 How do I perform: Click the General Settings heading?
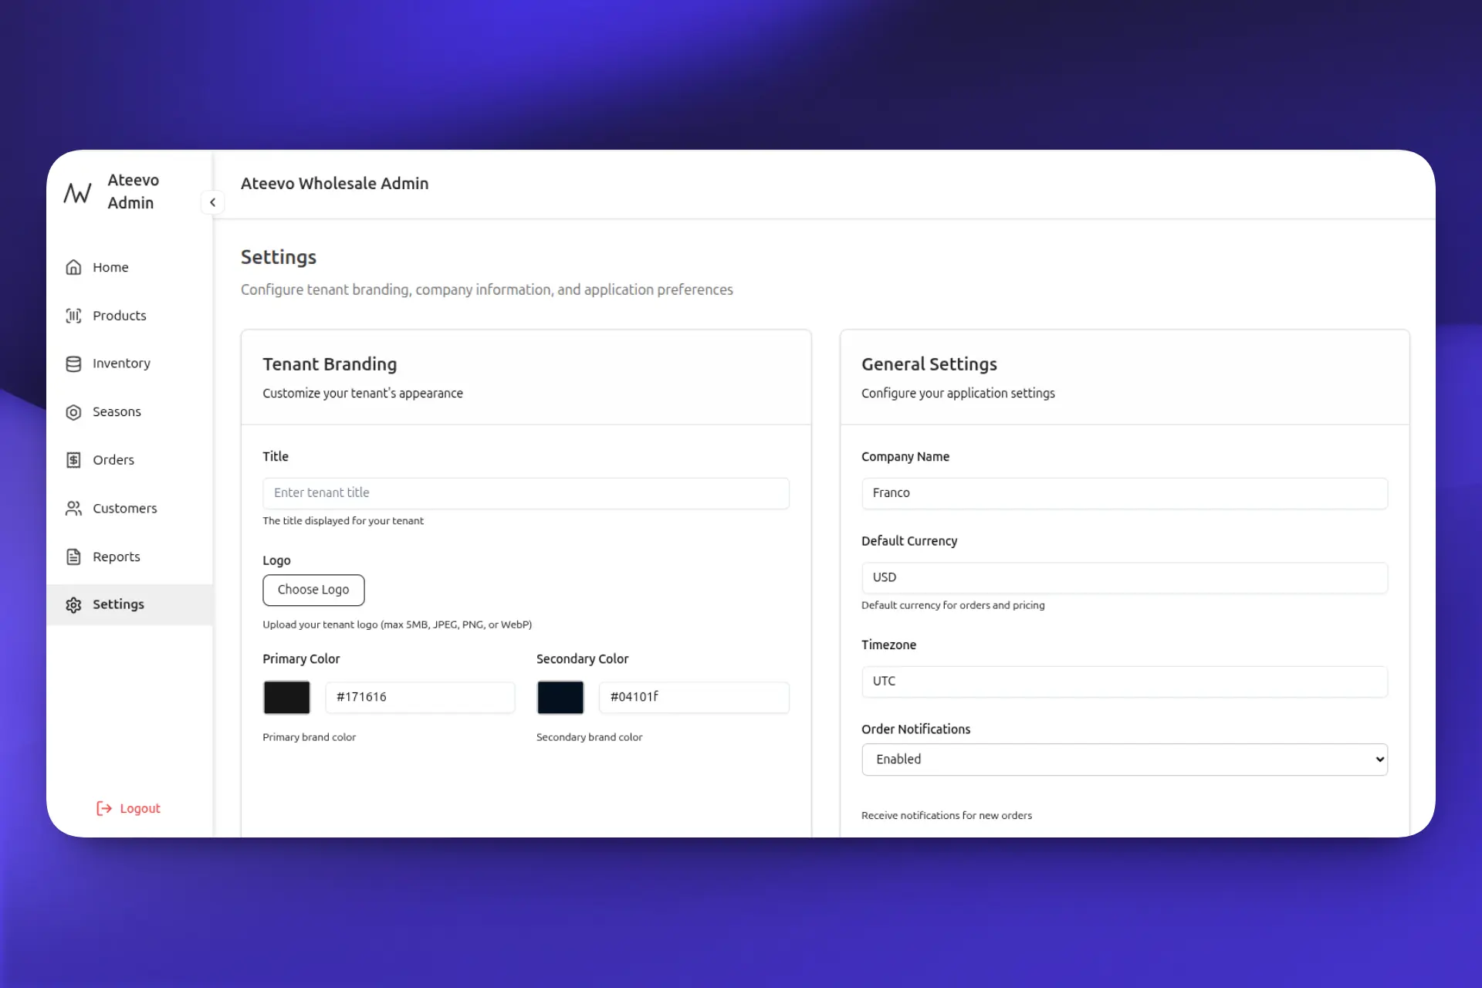click(929, 364)
